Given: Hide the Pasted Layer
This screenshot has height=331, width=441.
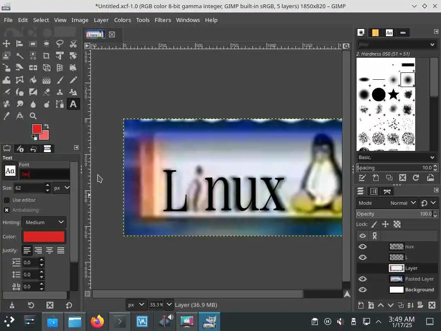Looking at the screenshot, I should tap(363, 279).
